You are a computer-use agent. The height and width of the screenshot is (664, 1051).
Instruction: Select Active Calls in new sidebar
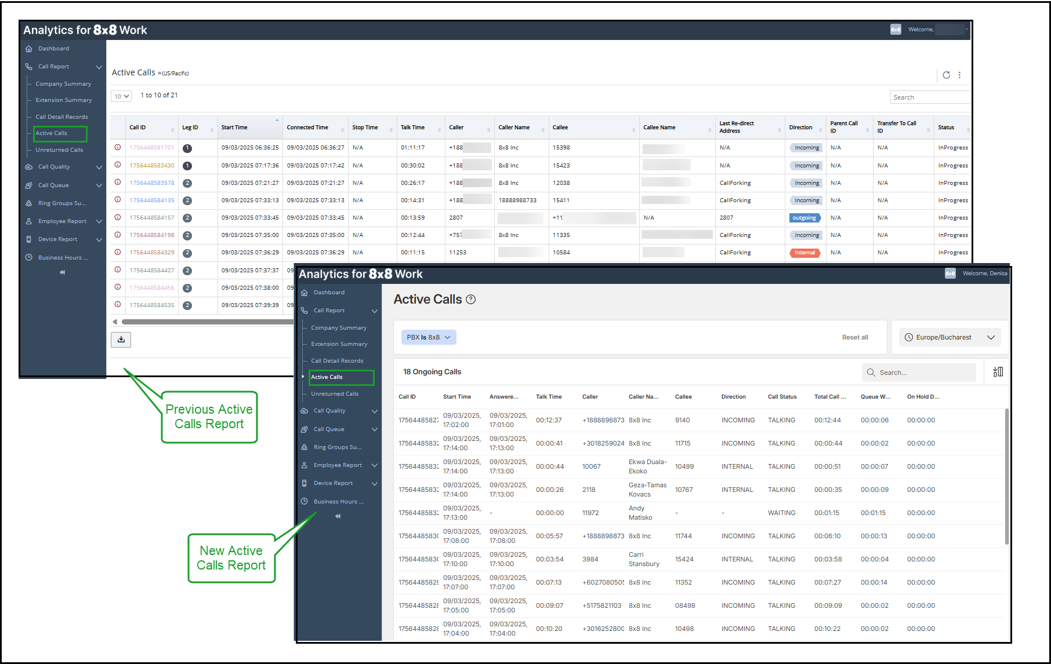coord(327,377)
